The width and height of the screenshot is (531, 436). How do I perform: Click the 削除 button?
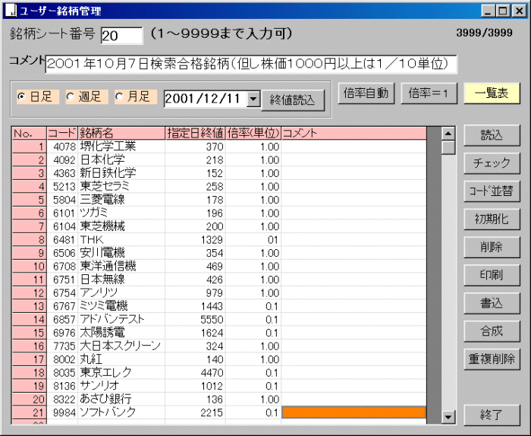click(492, 247)
